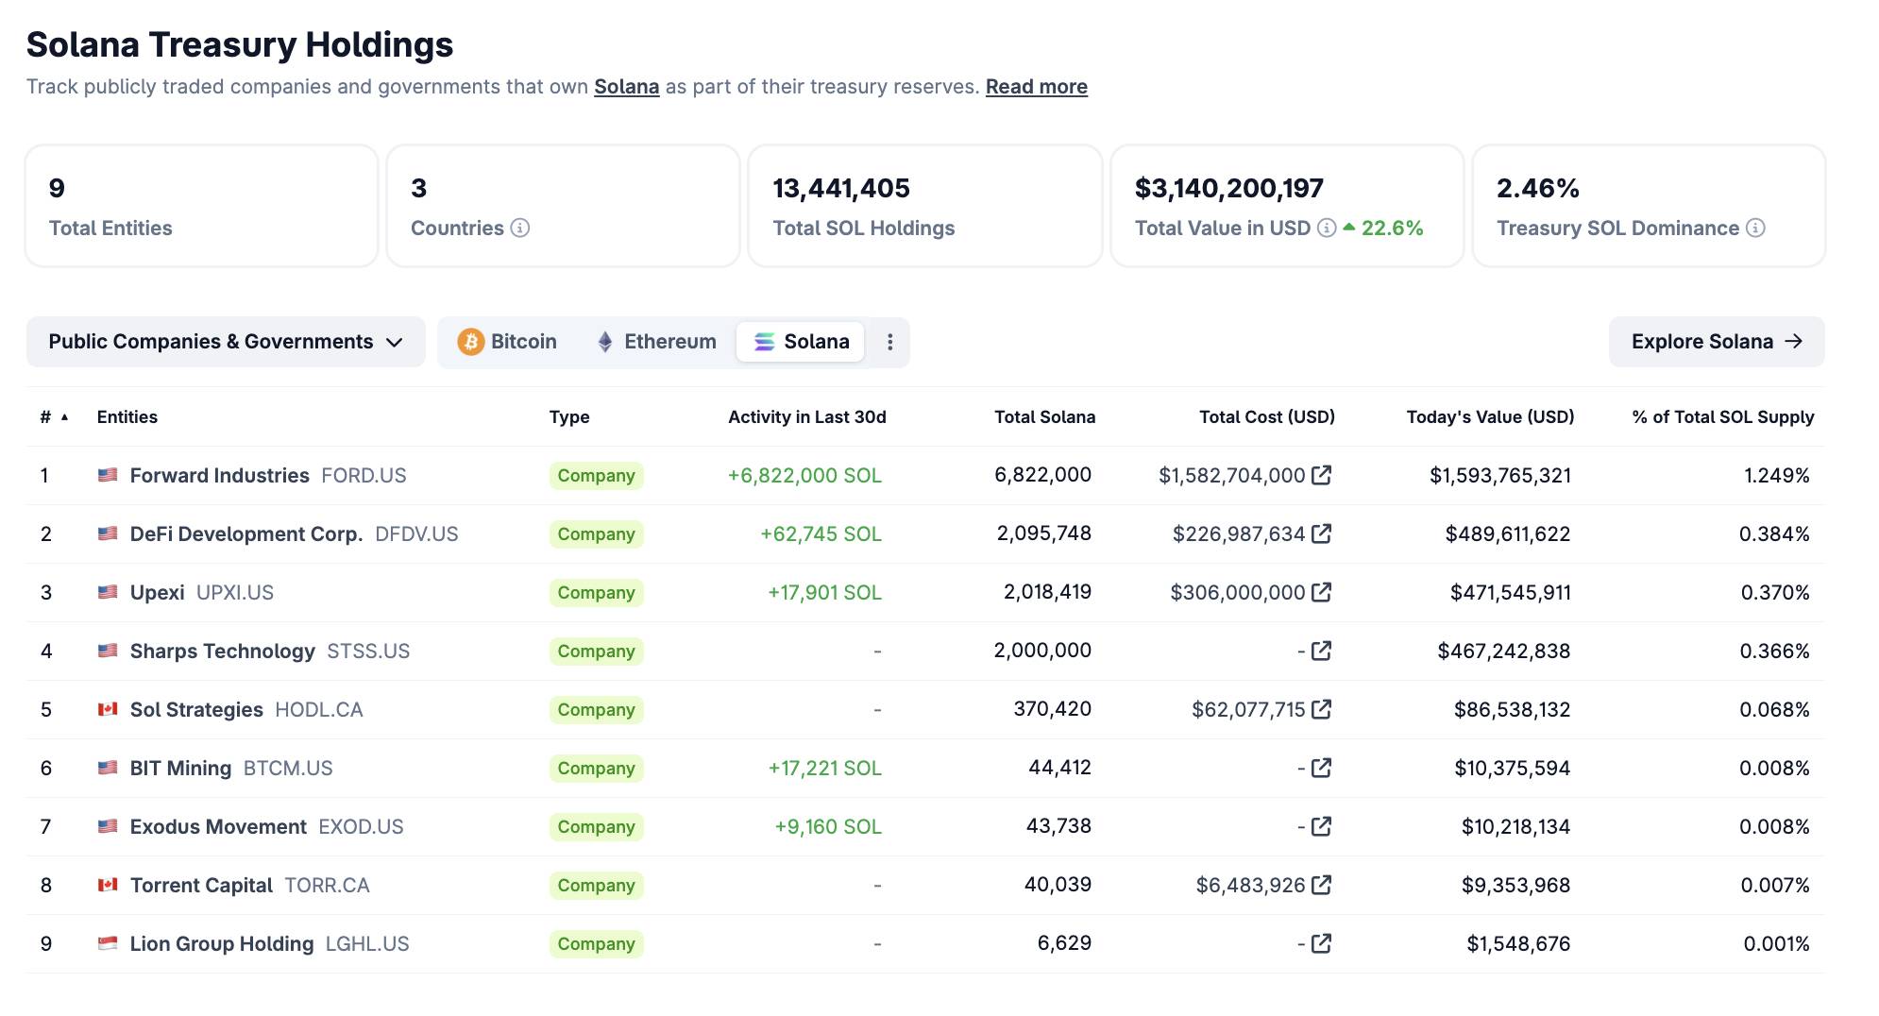Switch to the Ethereum tab
Screen dimensions: 1879x1016
point(656,342)
